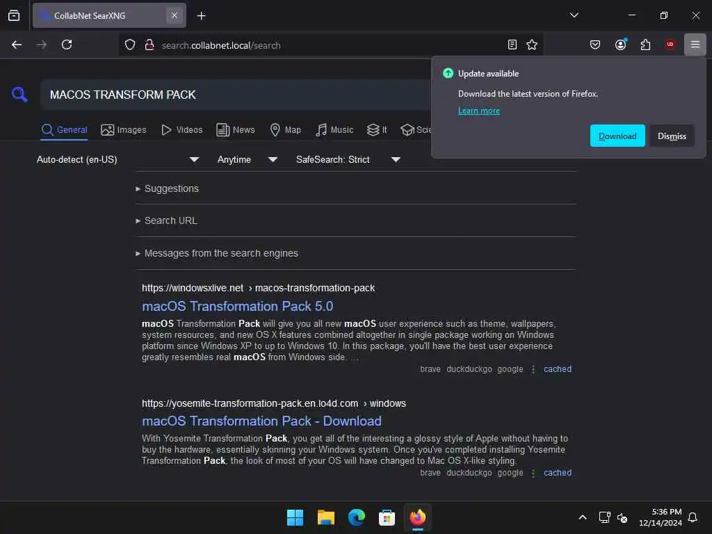Open the uBlock Origin extension icon

[x=670, y=44]
